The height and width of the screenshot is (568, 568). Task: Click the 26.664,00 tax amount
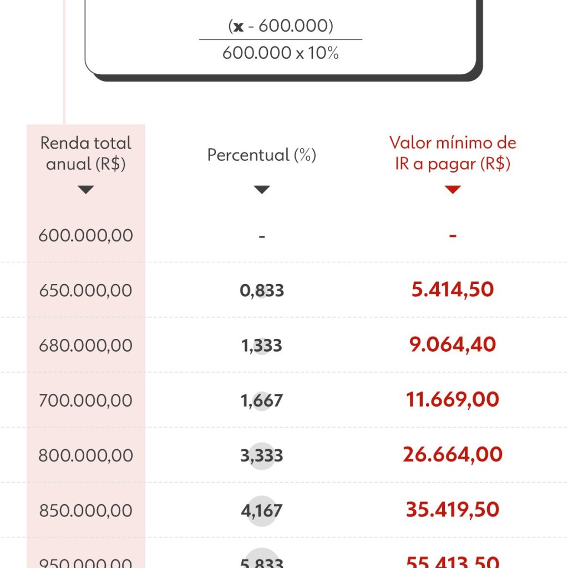(453, 455)
